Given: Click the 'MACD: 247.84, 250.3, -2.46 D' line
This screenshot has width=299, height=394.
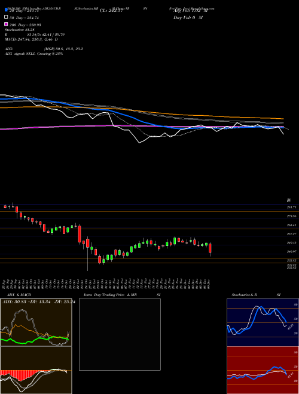Looking at the screenshot, I should pyautogui.click(x=31, y=39).
